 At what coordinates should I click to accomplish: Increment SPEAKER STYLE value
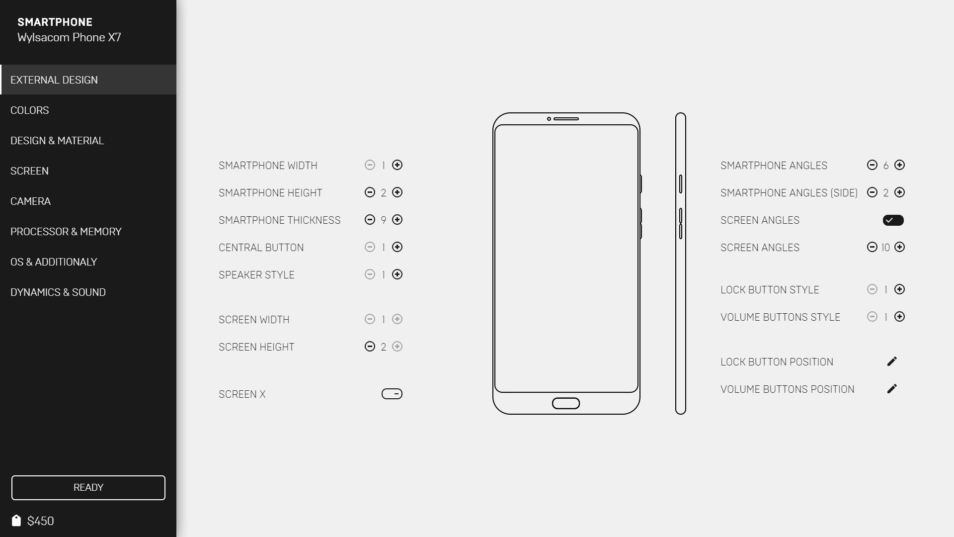pos(397,275)
